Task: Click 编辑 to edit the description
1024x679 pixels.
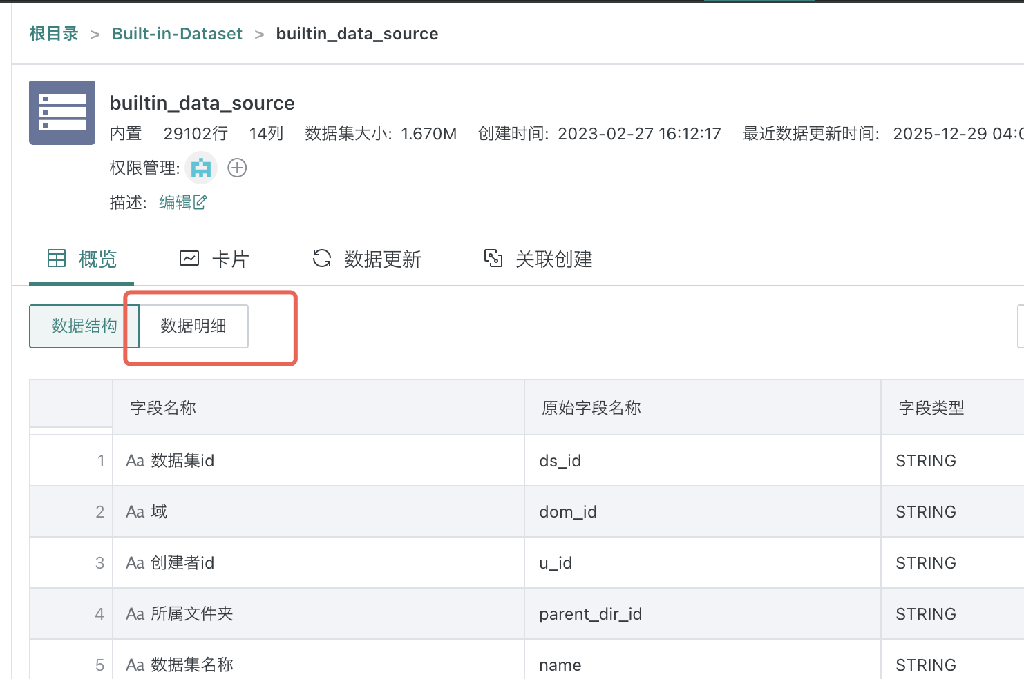Action: pyautogui.click(x=175, y=201)
